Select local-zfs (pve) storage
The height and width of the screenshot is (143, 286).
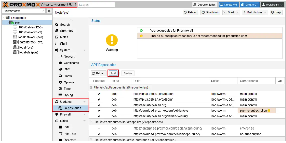[29, 52]
